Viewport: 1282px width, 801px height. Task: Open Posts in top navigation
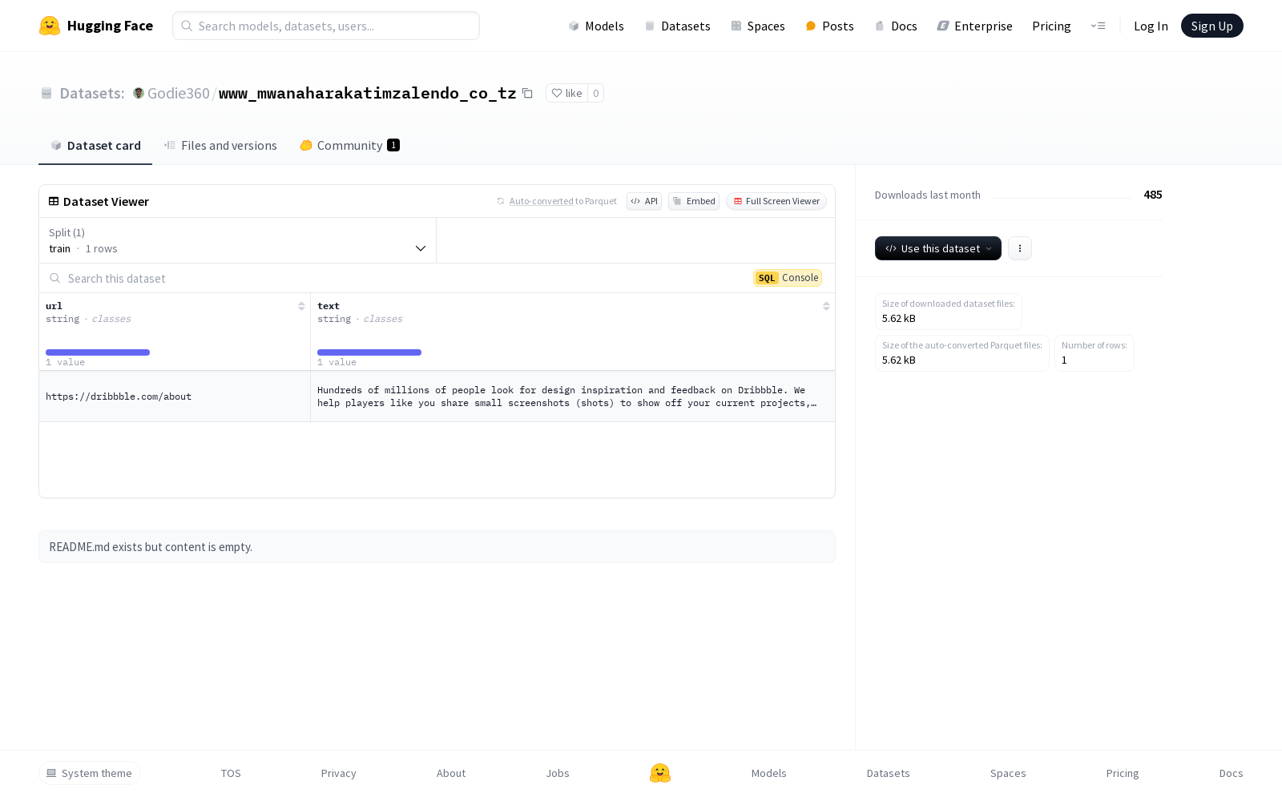[829, 26]
